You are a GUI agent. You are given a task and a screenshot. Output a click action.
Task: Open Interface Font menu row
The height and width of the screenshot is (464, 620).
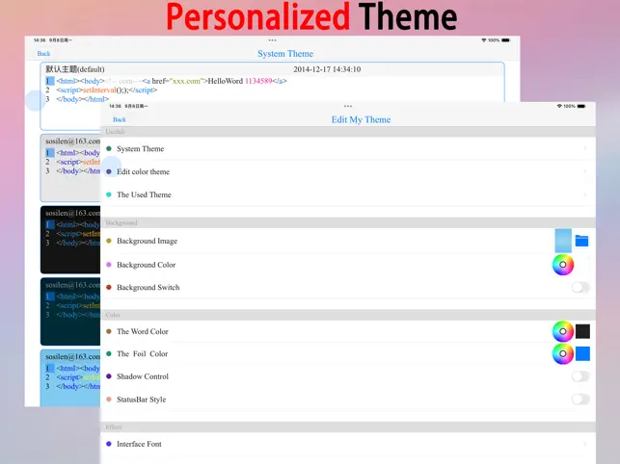[x=348, y=444]
